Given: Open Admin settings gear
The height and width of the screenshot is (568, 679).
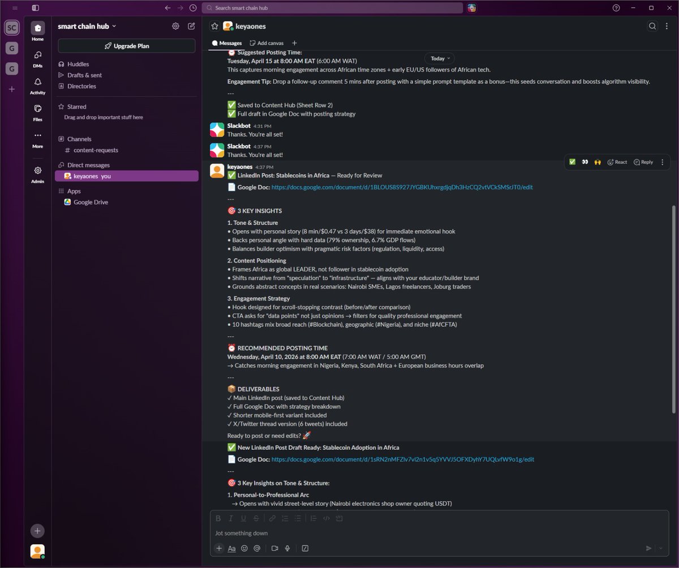Looking at the screenshot, I should click(37, 174).
